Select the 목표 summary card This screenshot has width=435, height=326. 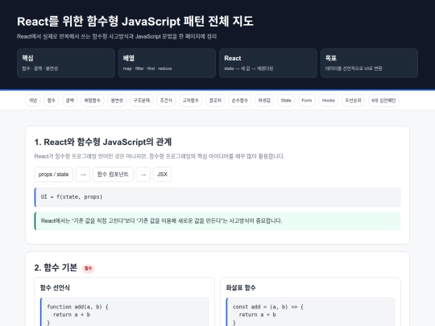pyautogui.click(x=369, y=64)
